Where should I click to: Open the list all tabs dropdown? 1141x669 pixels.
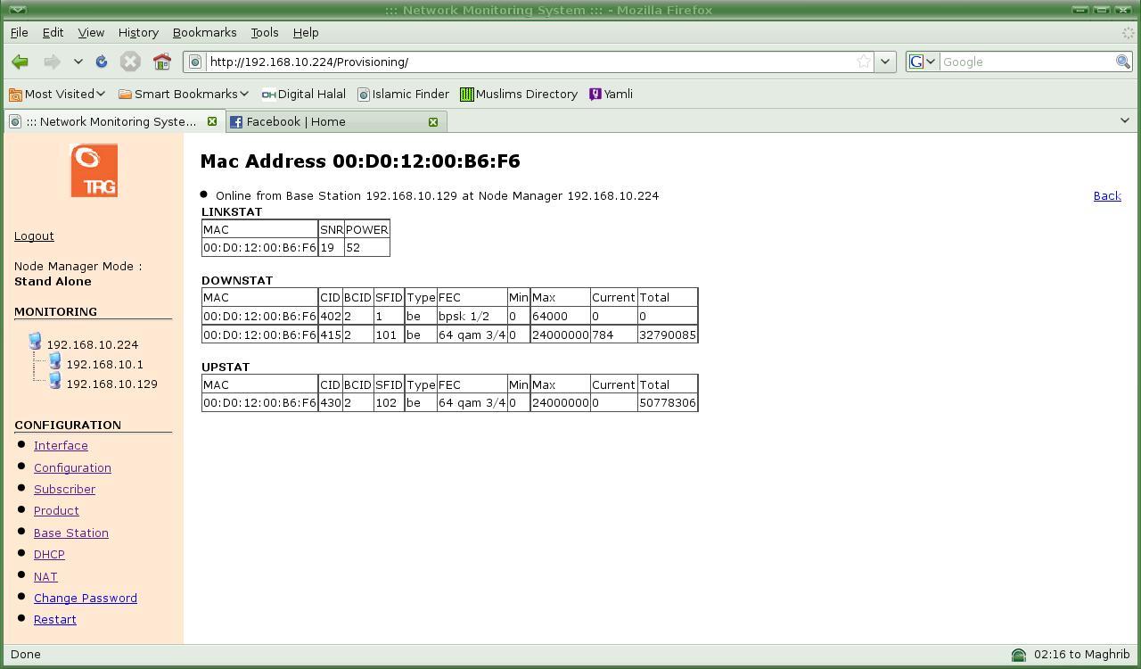pos(1124,120)
